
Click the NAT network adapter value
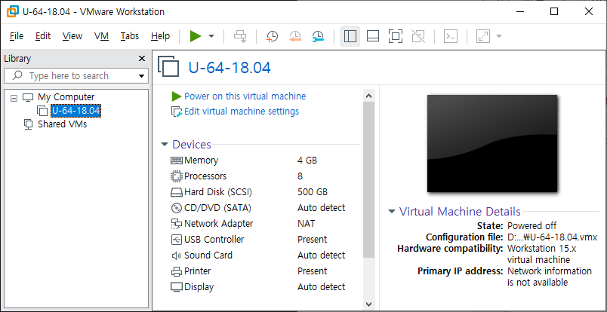tap(307, 224)
